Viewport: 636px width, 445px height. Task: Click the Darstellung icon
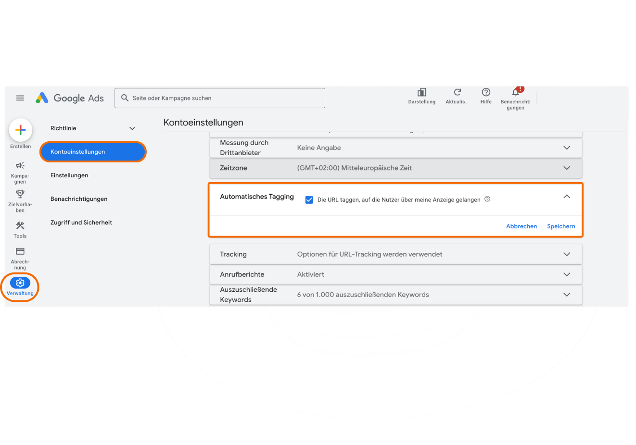click(422, 93)
